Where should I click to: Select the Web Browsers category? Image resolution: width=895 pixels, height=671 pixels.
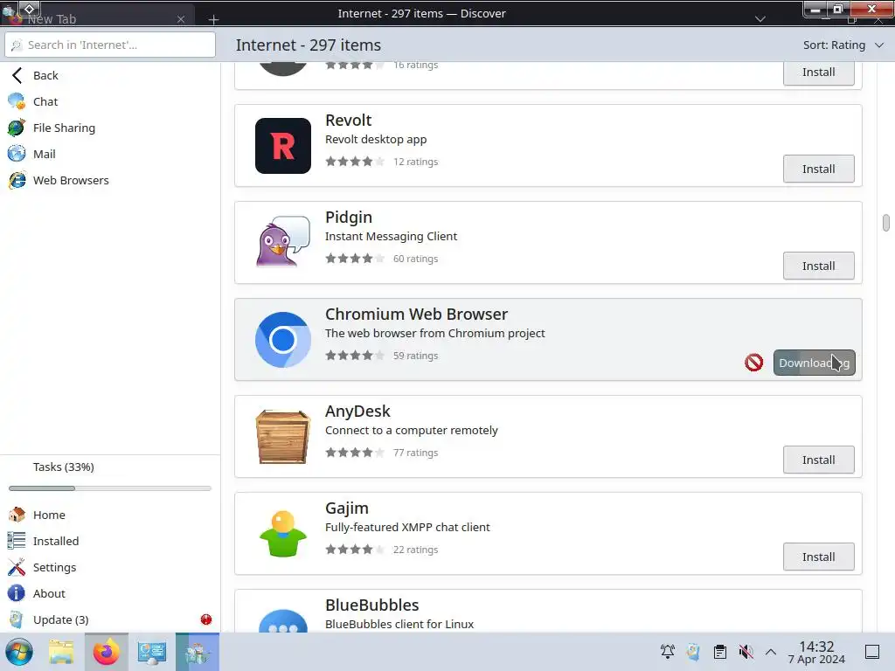pyautogui.click(x=110, y=180)
